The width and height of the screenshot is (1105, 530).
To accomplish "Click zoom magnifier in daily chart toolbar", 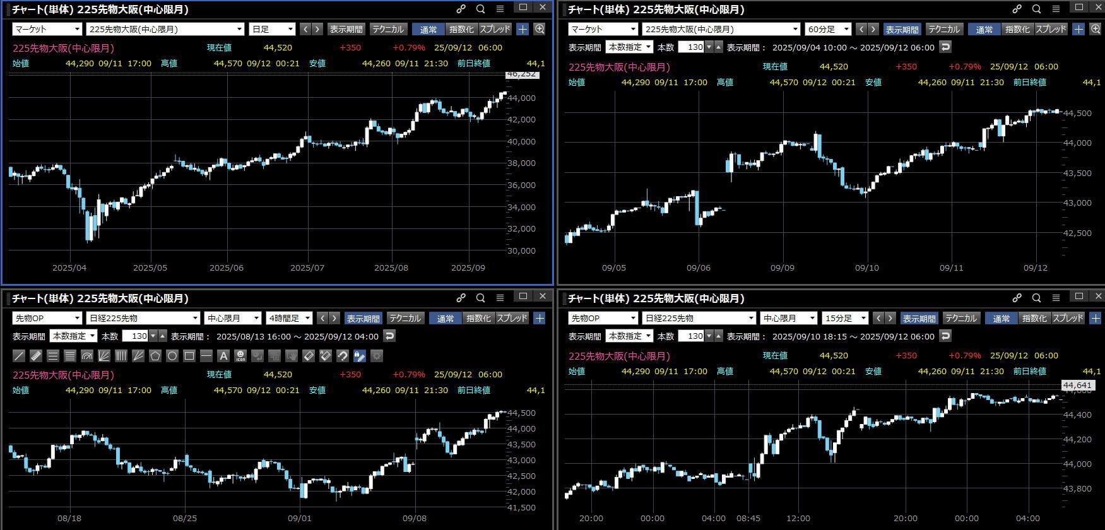I will tap(540, 29).
